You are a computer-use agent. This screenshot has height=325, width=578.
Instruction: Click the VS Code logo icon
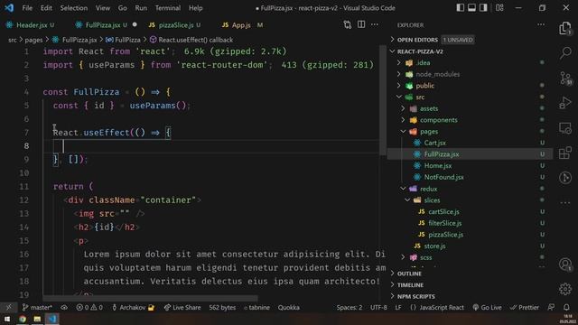pos(9,8)
